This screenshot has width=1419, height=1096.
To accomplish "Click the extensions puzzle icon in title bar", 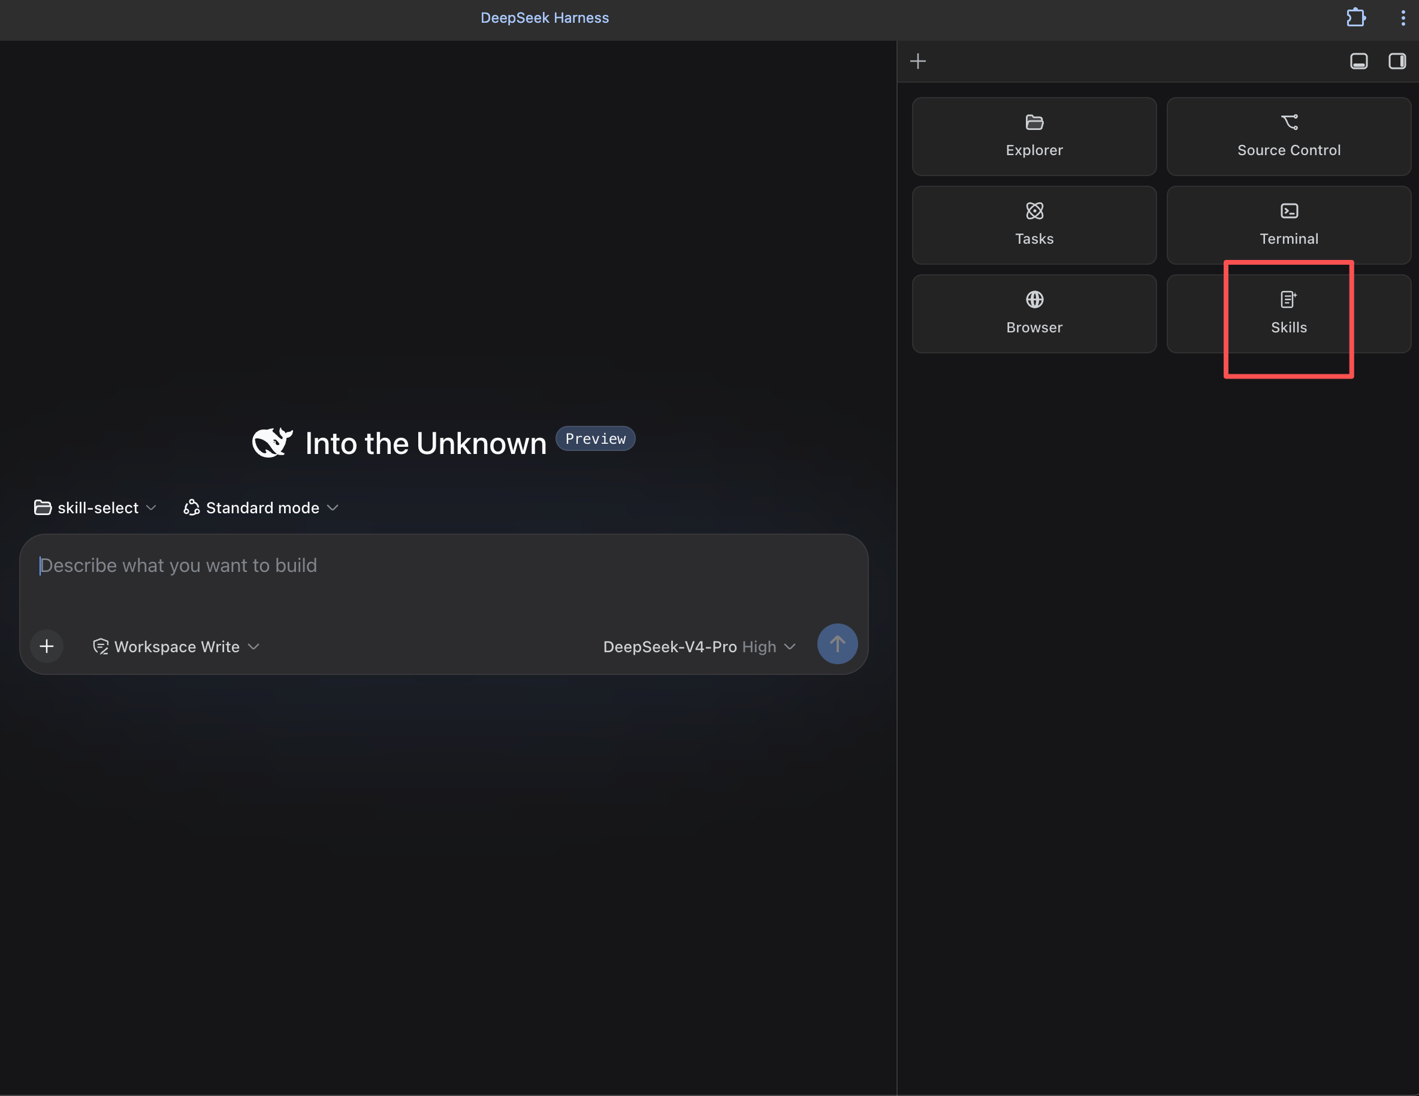I will coord(1356,17).
